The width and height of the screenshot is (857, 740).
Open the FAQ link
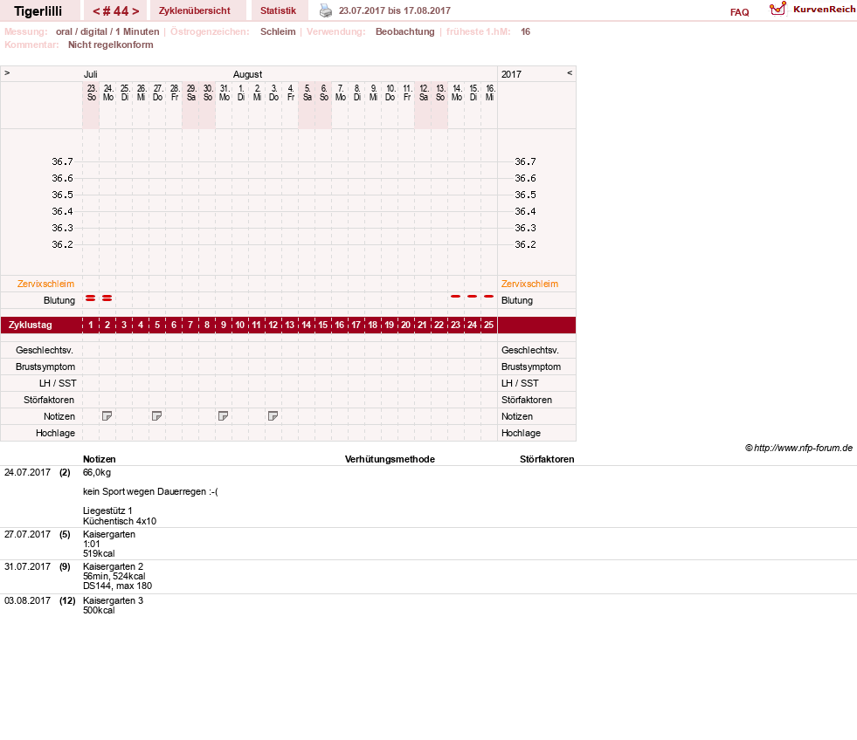(739, 12)
